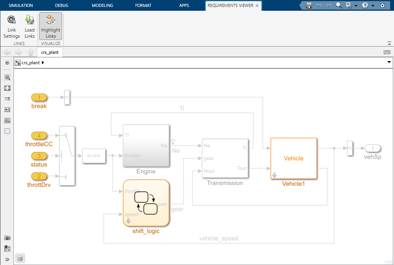Open the SIMULATION ribbon tab
The image size is (394, 265).
click(21, 5)
